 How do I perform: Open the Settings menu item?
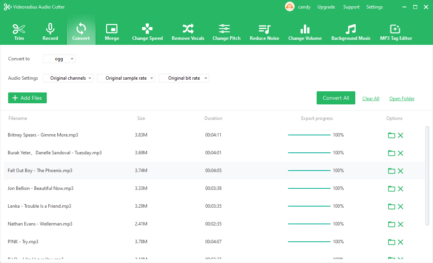point(375,7)
